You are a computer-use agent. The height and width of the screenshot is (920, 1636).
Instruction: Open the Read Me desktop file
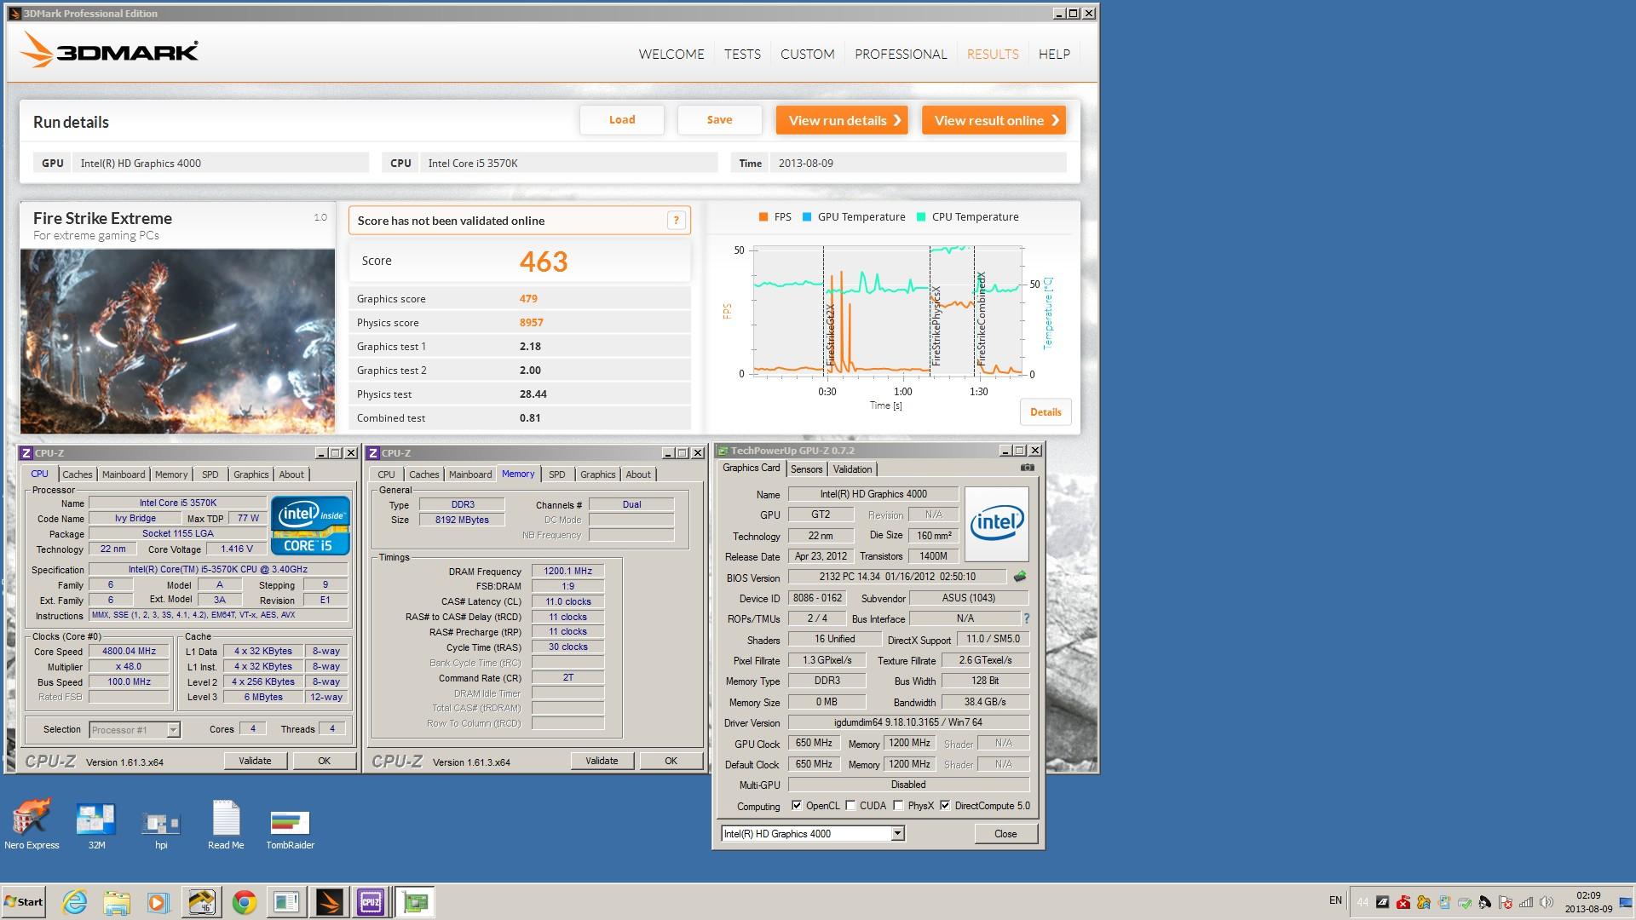tap(226, 825)
